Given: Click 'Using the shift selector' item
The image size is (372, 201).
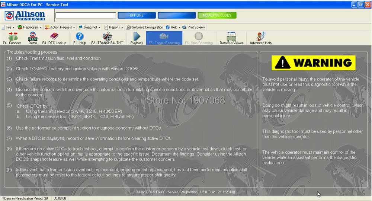Looking at the screenshot, I should pyautogui.click(x=74, y=112).
